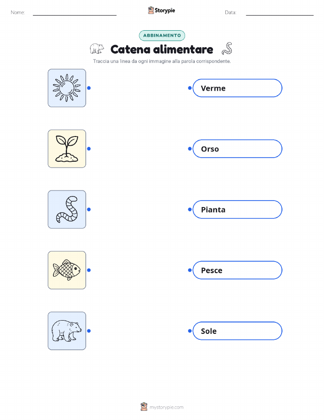Select the fish picture card
Image resolution: width=324 pixels, height=420 pixels.
click(67, 270)
